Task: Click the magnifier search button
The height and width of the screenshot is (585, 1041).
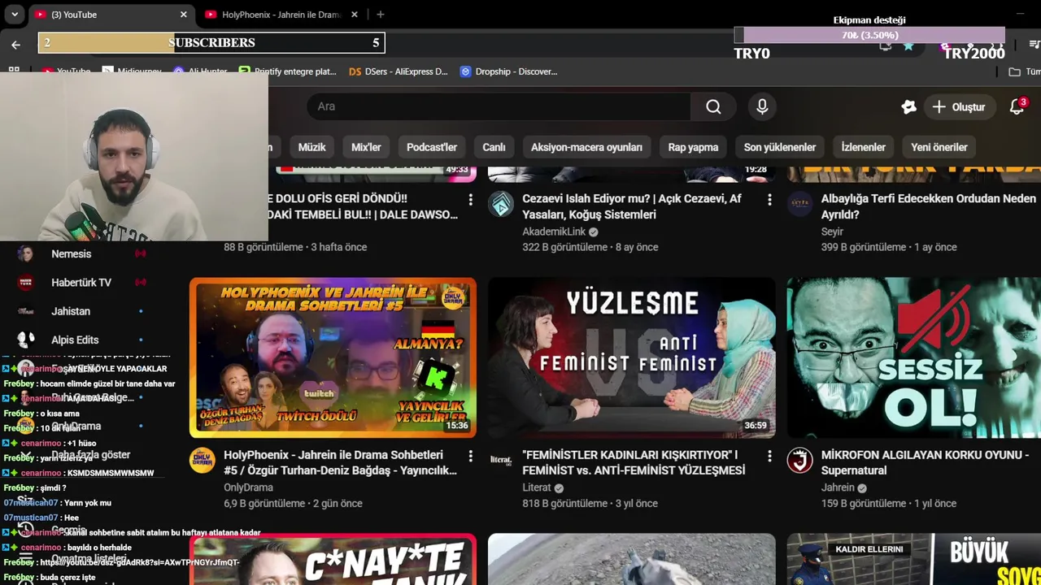Action: pos(713,106)
